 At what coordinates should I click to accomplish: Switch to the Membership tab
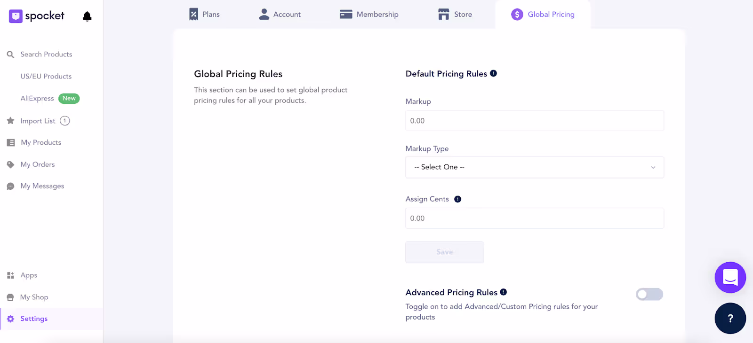(369, 14)
